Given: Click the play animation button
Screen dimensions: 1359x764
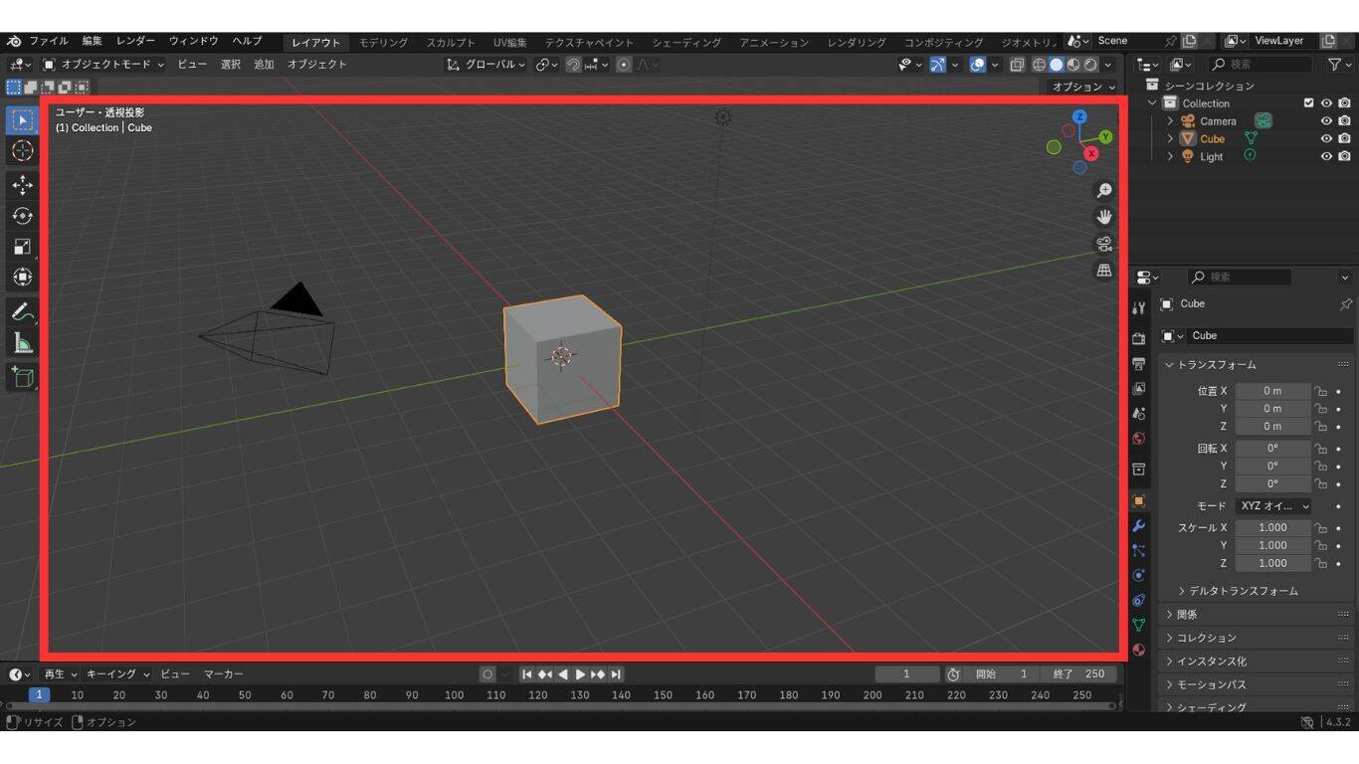Looking at the screenshot, I should point(581,674).
